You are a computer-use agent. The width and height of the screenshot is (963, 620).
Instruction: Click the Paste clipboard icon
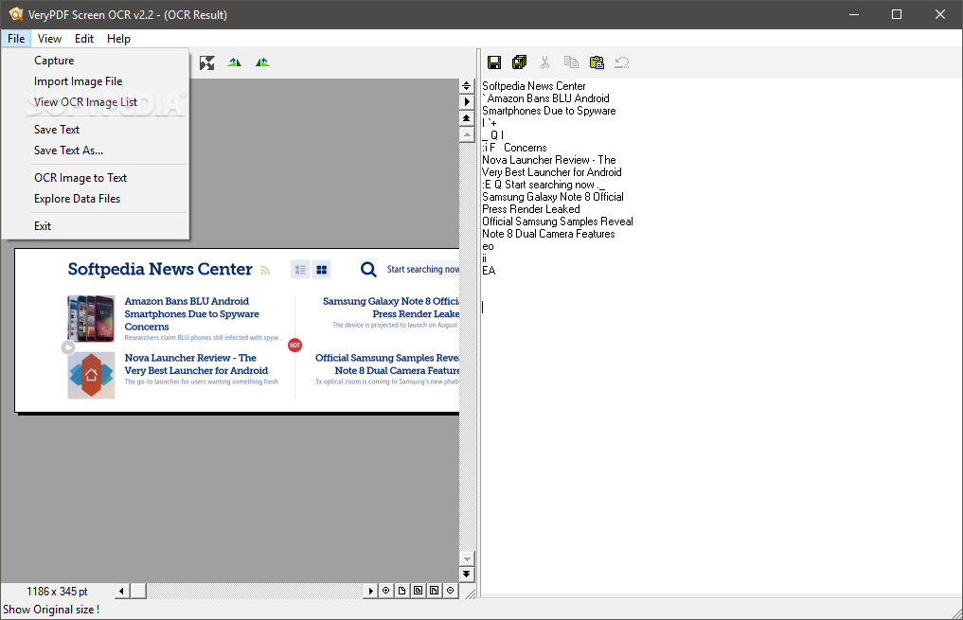pyautogui.click(x=597, y=62)
